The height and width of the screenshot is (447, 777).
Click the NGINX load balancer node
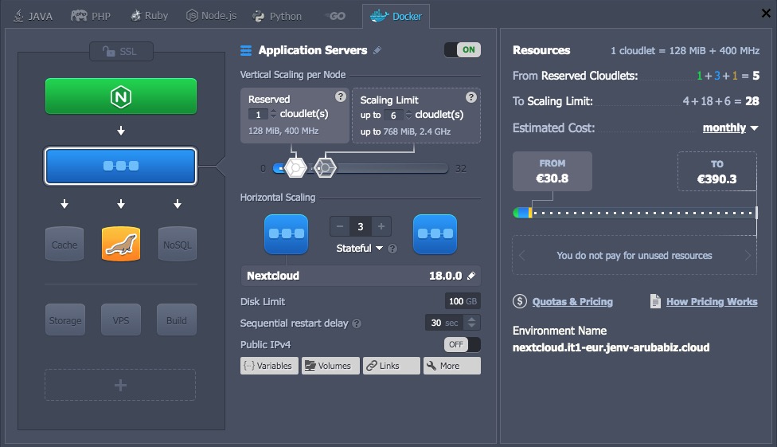click(x=120, y=96)
